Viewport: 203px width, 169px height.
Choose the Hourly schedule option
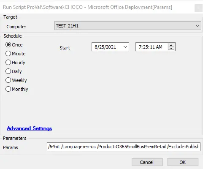point(8,63)
